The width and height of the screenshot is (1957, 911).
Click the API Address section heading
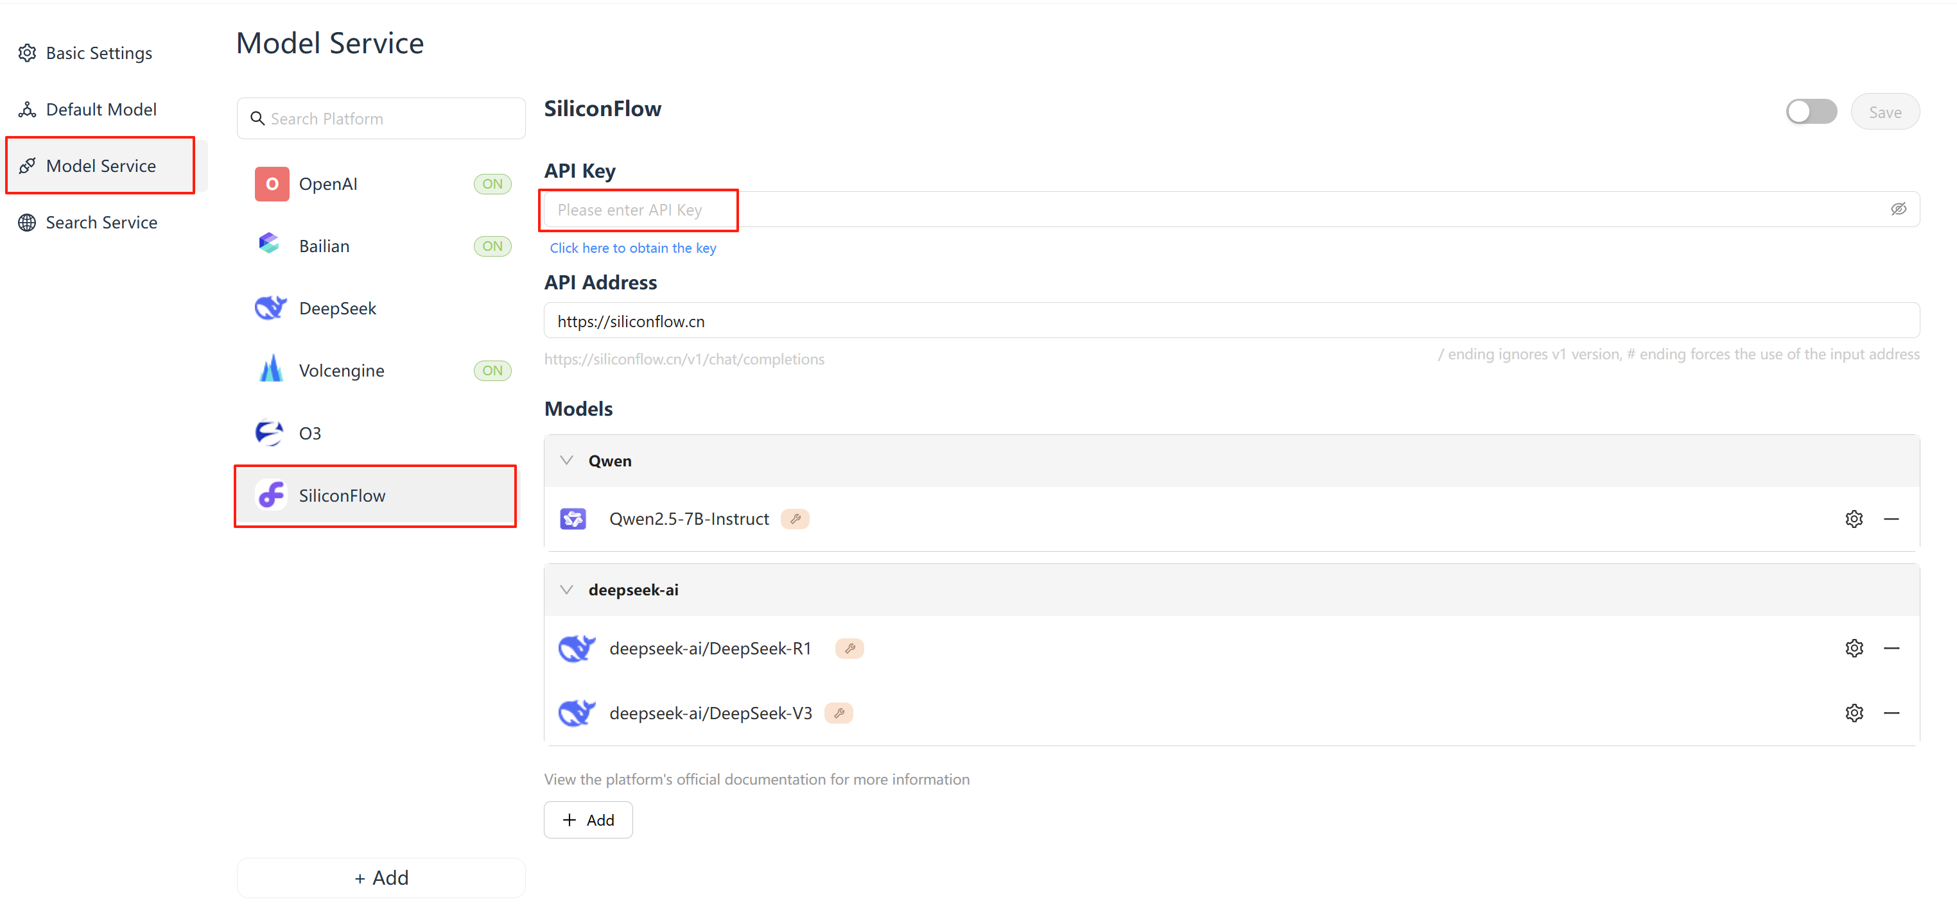600,282
